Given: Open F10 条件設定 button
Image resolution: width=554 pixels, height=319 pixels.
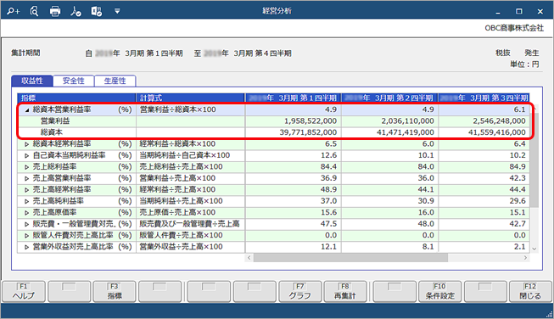Looking at the screenshot, I should [x=439, y=292].
